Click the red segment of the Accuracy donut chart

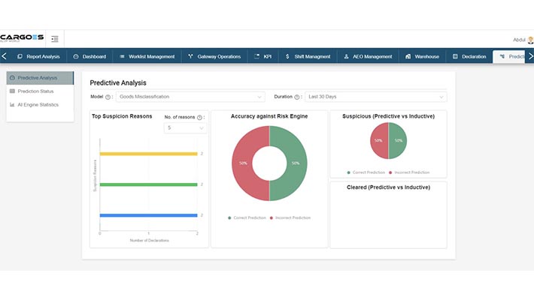tap(242, 163)
